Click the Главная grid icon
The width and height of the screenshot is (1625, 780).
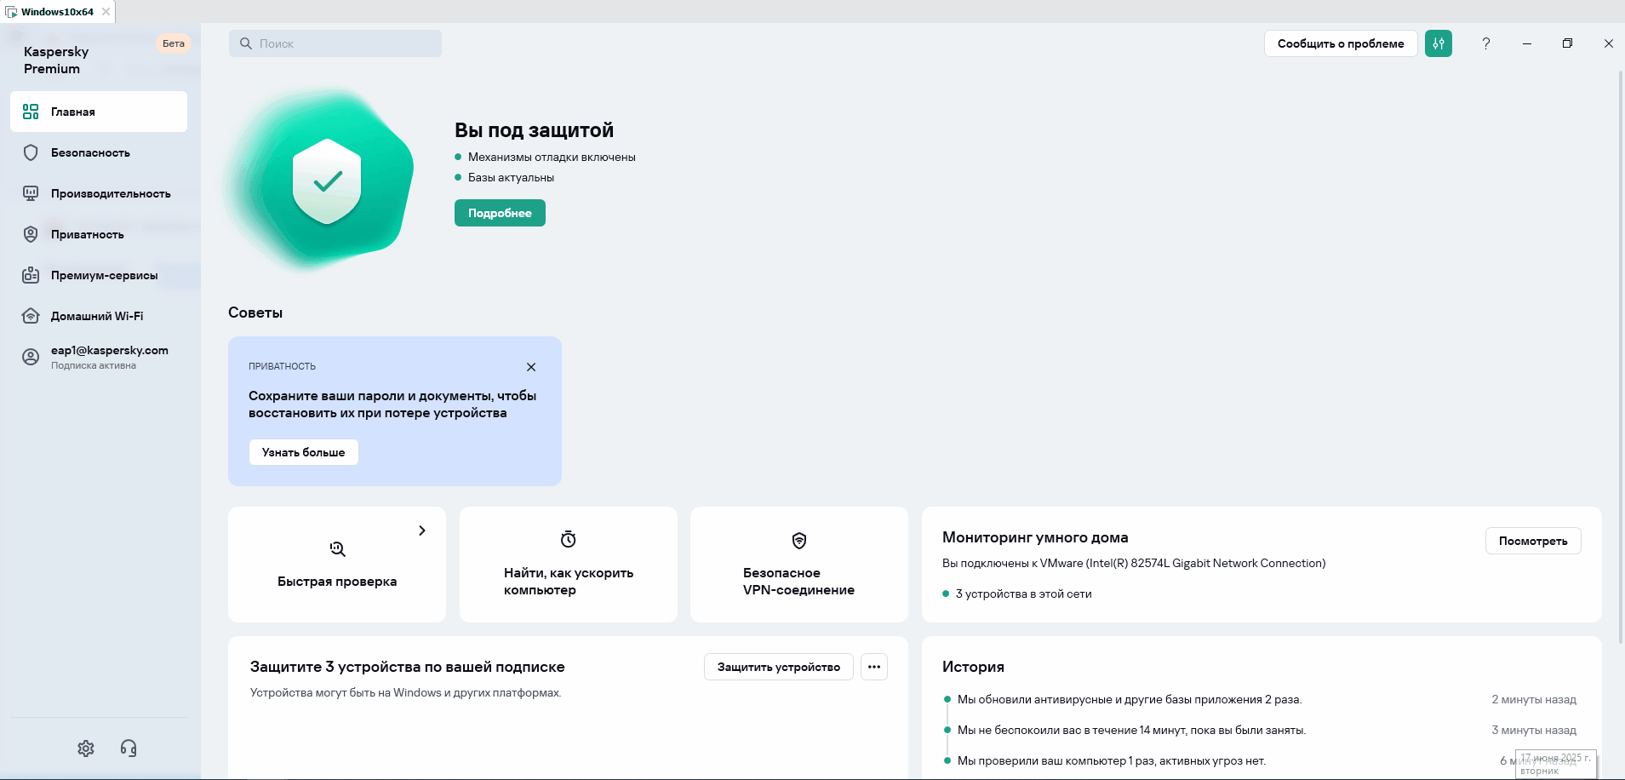tap(31, 112)
